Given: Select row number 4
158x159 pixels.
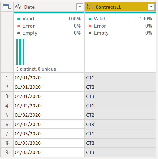Looking at the screenshot, I should [x=7, y=106].
